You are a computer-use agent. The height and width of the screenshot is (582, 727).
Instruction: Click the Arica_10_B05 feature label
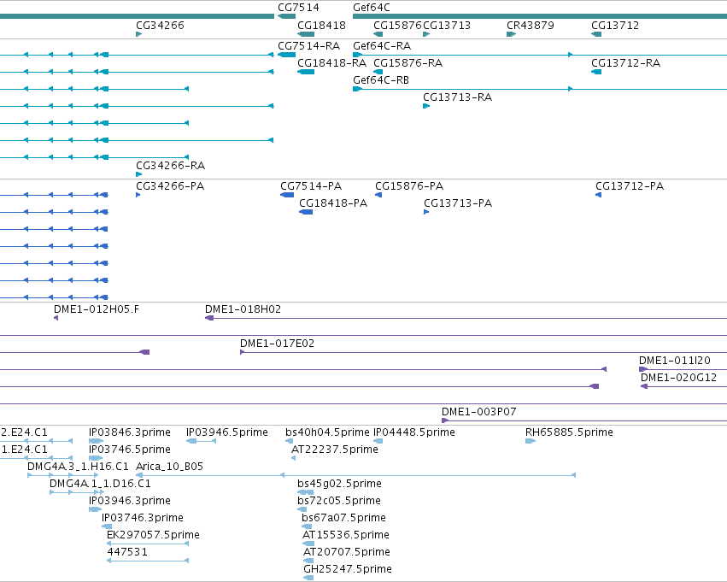tap(170, 467)
